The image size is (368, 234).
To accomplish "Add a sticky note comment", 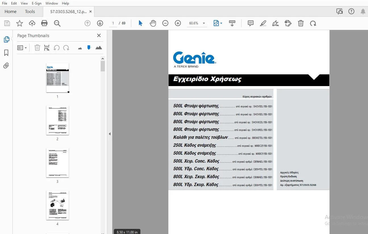I will click(250, 23).
